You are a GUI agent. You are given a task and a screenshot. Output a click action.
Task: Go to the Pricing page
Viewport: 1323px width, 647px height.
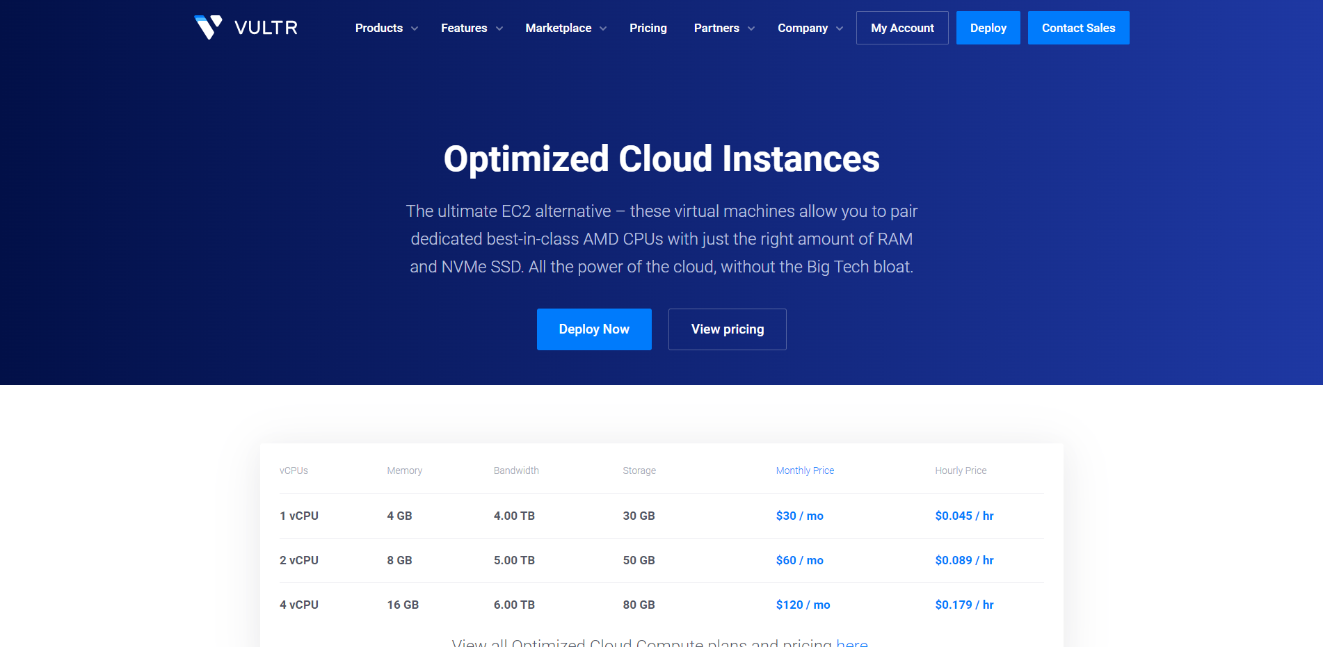648,28
